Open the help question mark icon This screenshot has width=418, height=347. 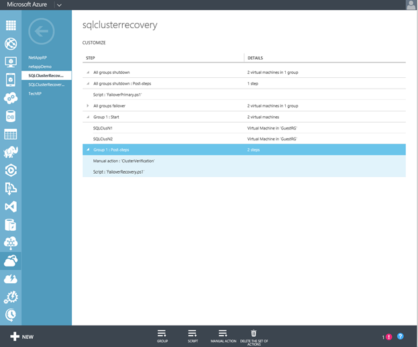tap(400, 336)
